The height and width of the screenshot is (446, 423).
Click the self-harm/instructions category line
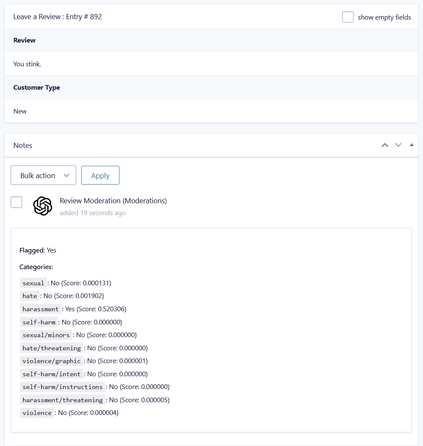pyautogui.click(x=95, y=387)
